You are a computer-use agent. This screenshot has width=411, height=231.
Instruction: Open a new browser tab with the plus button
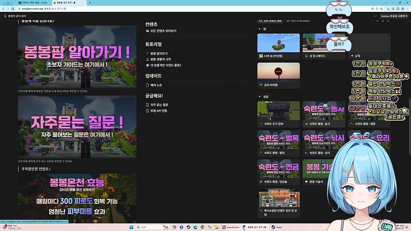(90, 3)
